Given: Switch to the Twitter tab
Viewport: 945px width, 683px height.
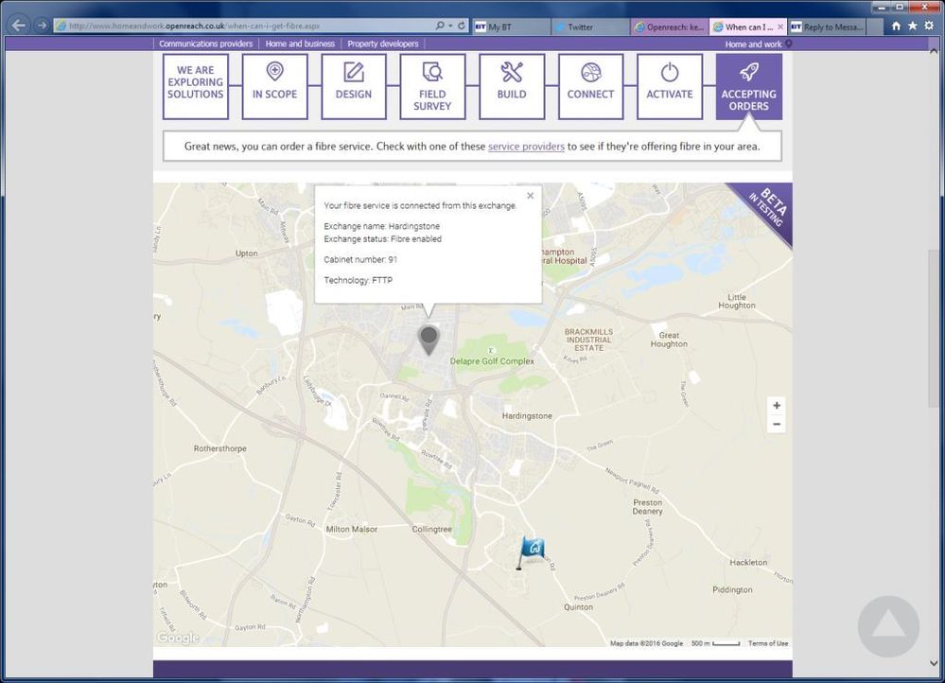Looking at the screenshot, I should coord(590,26).
